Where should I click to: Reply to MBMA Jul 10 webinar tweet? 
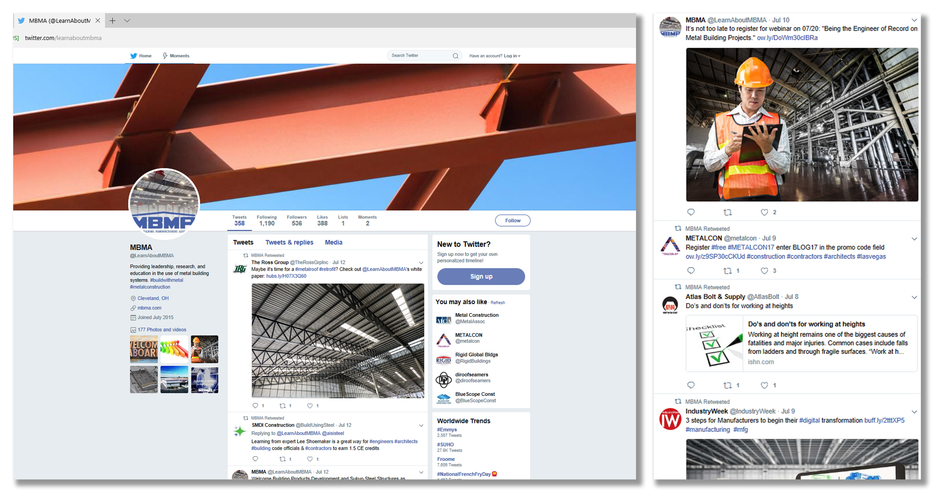pos(691,212)
